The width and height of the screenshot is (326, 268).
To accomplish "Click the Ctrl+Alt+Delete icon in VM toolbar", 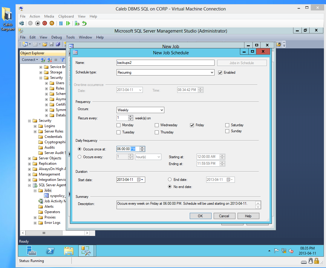I will coord(22,23).
